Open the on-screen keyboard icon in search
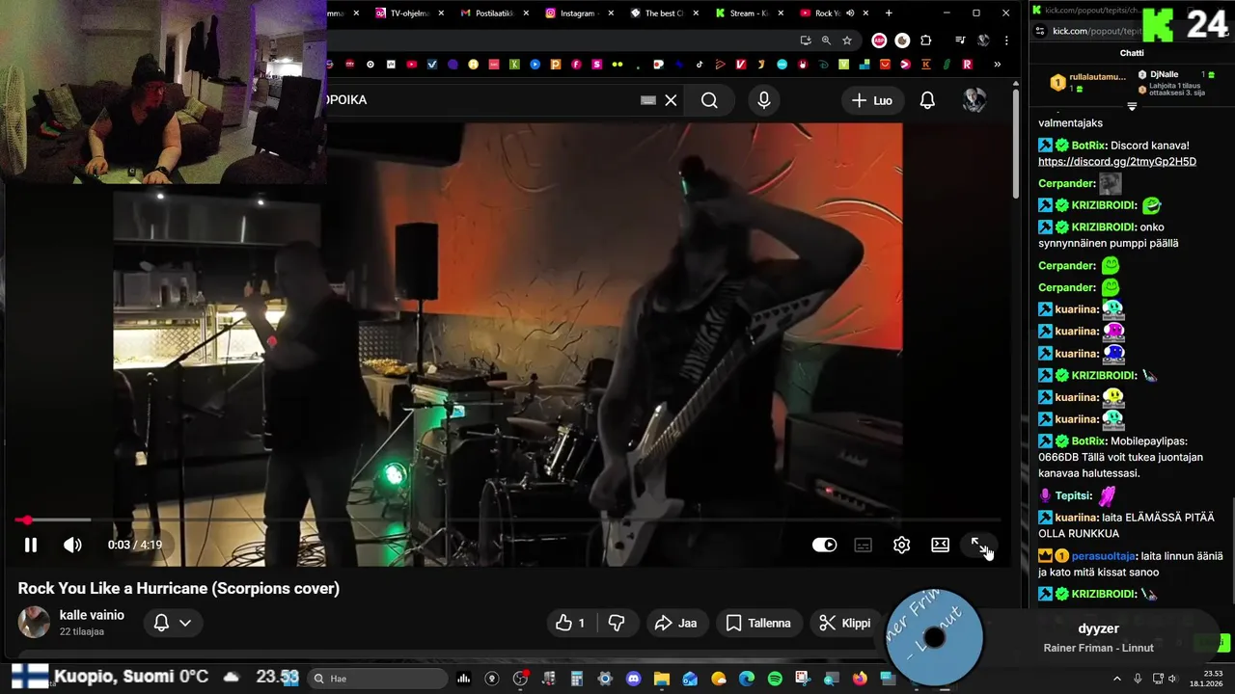Screen dimensions: 1235x694 coord(648,100)
